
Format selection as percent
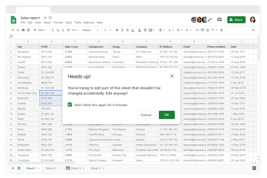(58, 30)
